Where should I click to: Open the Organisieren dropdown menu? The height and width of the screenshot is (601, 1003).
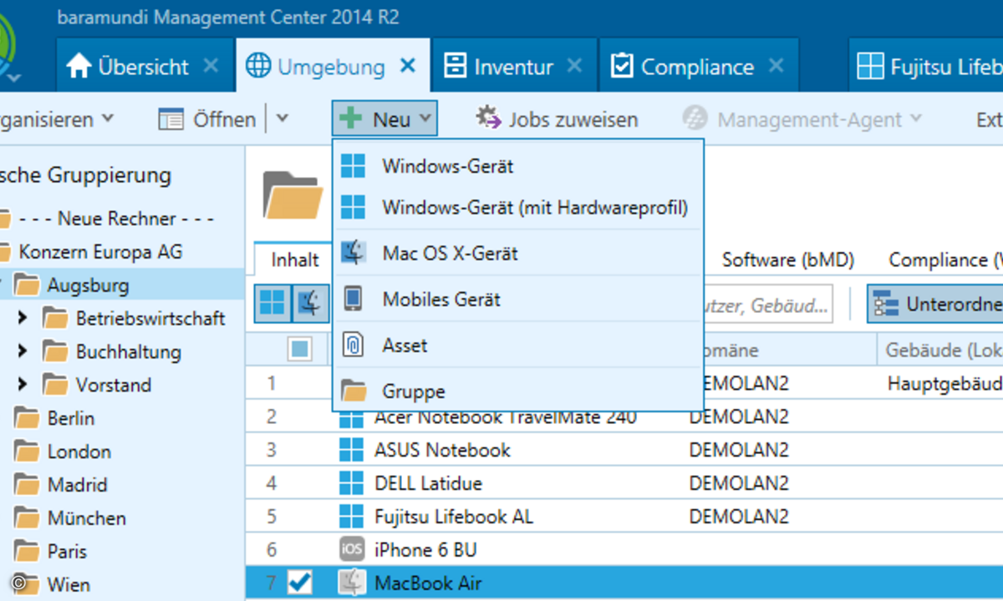point(55,119)
